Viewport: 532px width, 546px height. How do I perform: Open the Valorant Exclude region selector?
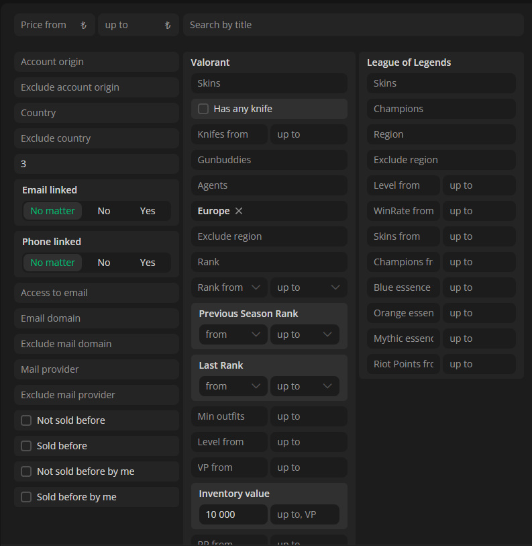tap(269, 236)
